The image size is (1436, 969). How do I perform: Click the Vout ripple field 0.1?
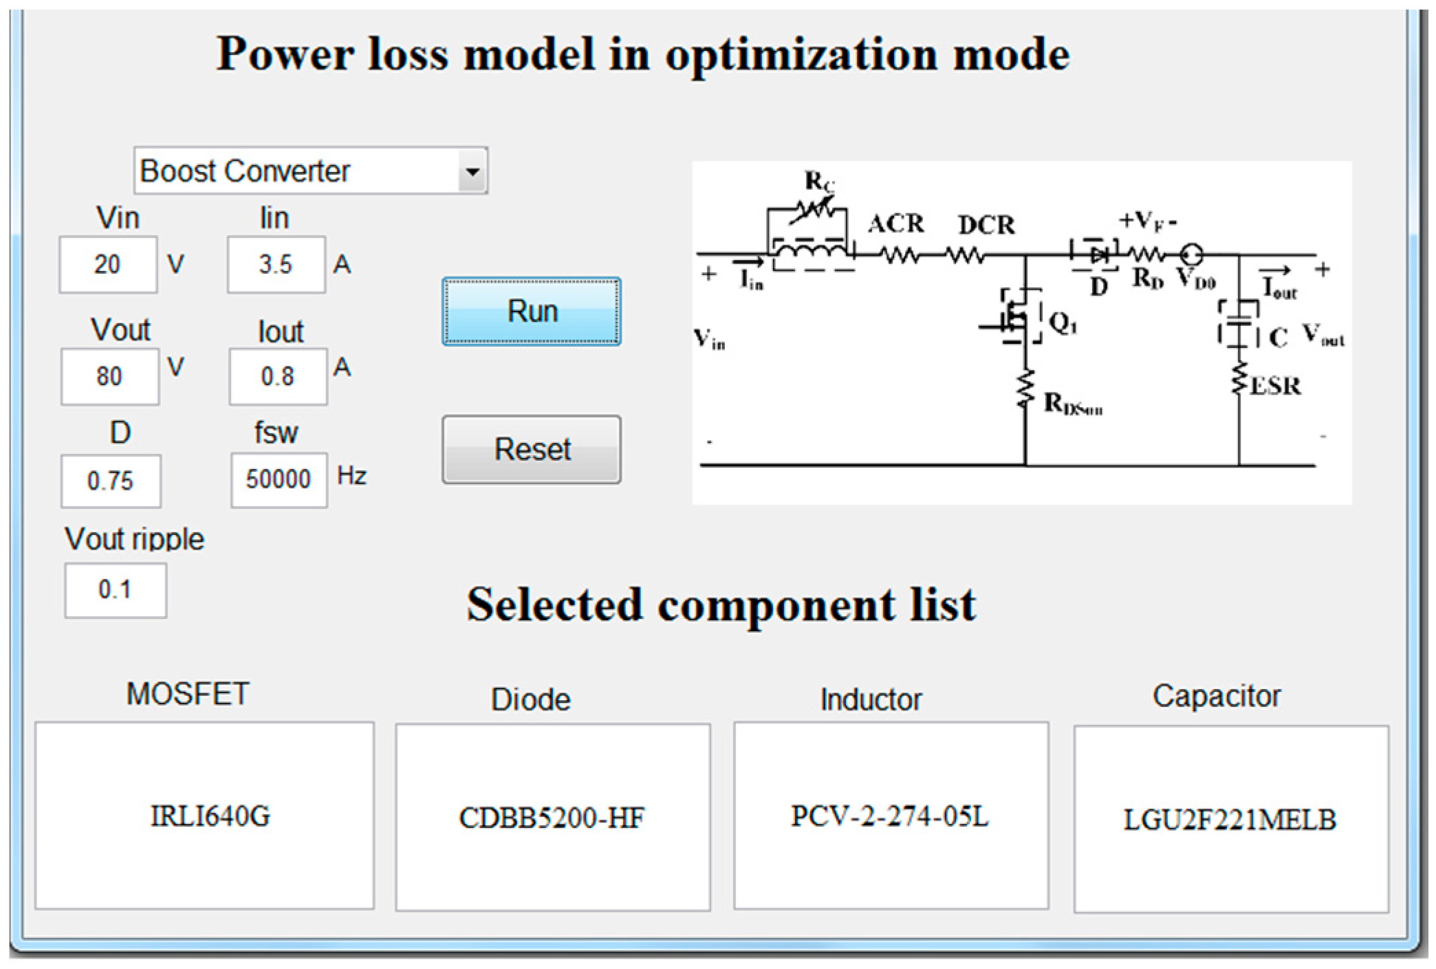tap(116, 590)
